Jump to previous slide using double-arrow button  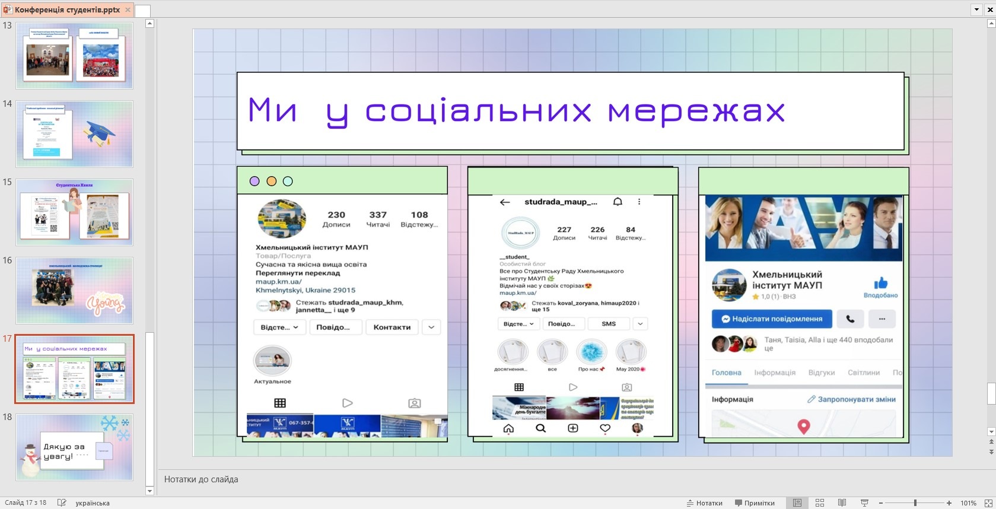pos(991,442)
